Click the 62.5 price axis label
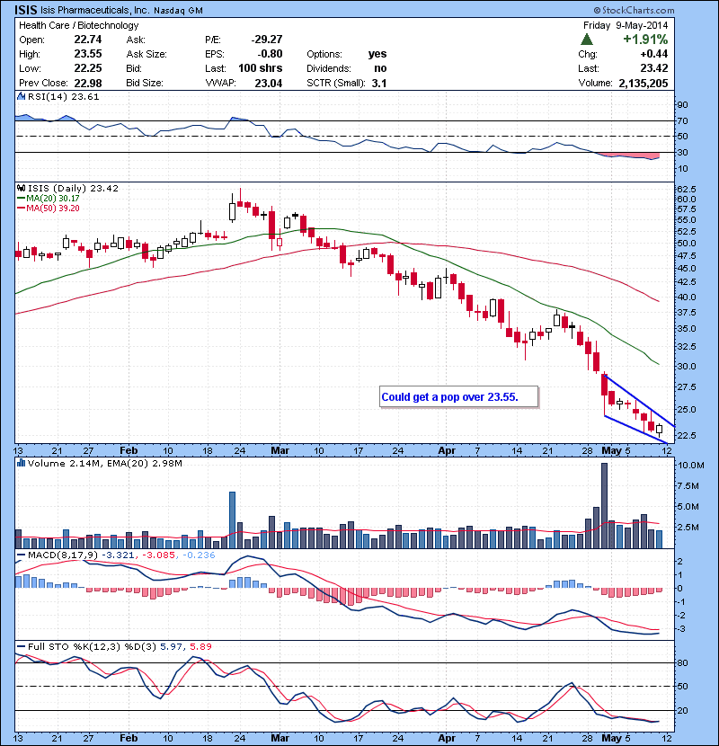Image resolution: width=719 pixels, height=746 pixels. tap(686, 189)
